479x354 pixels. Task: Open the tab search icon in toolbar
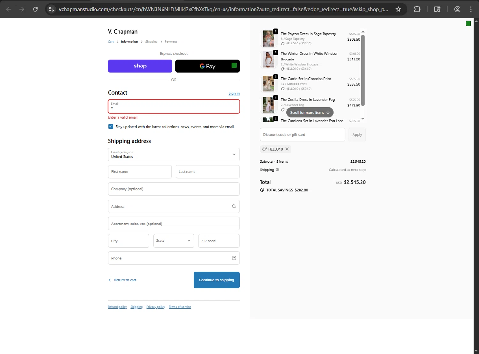(437, 9)
